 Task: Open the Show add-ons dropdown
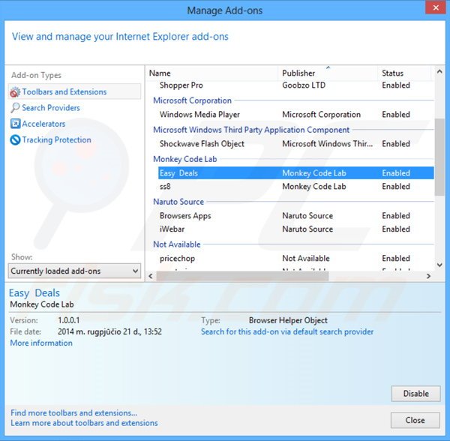click(74, 271)
